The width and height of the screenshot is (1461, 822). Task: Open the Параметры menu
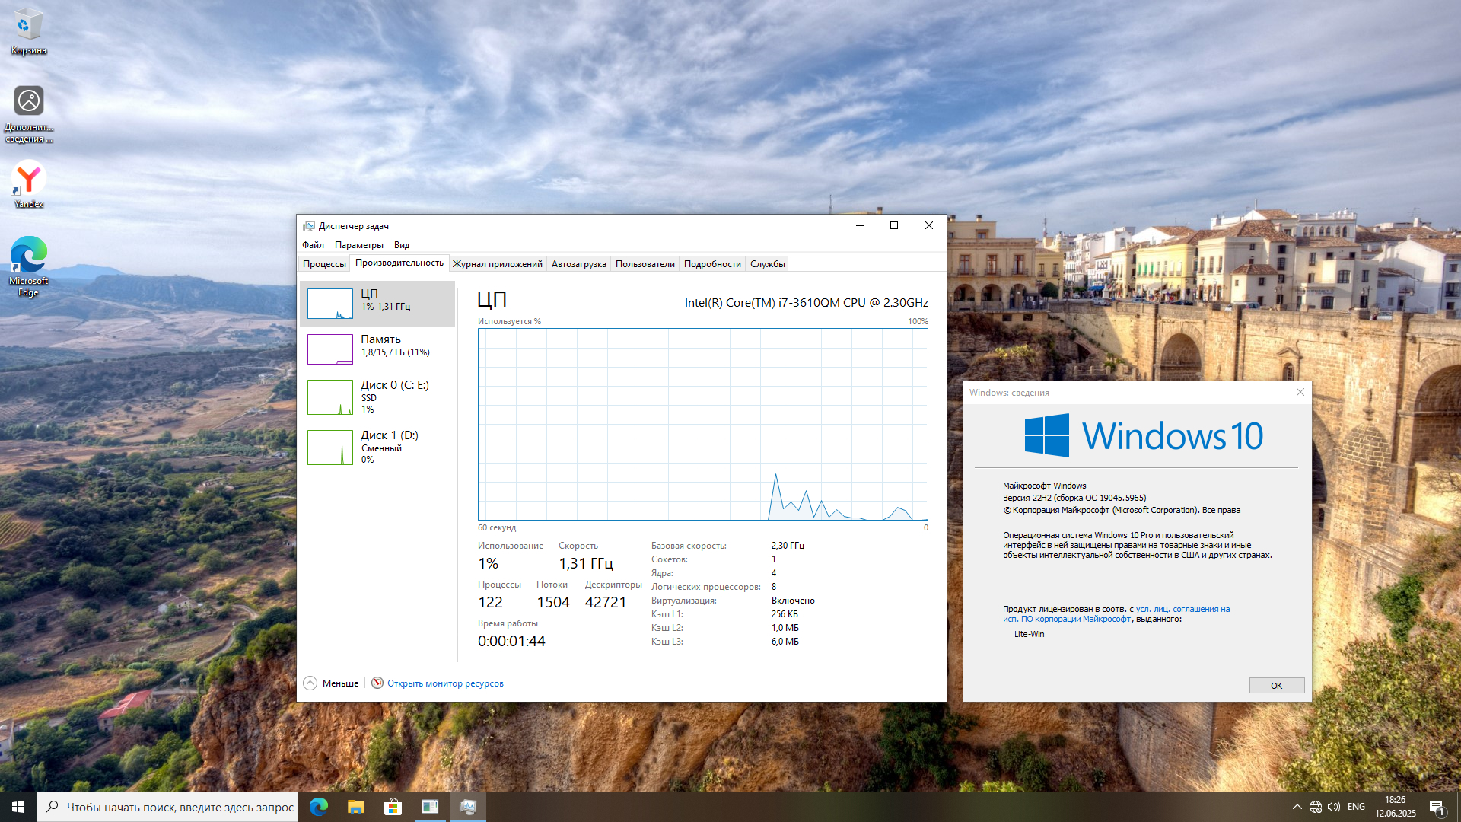[358, 245]
